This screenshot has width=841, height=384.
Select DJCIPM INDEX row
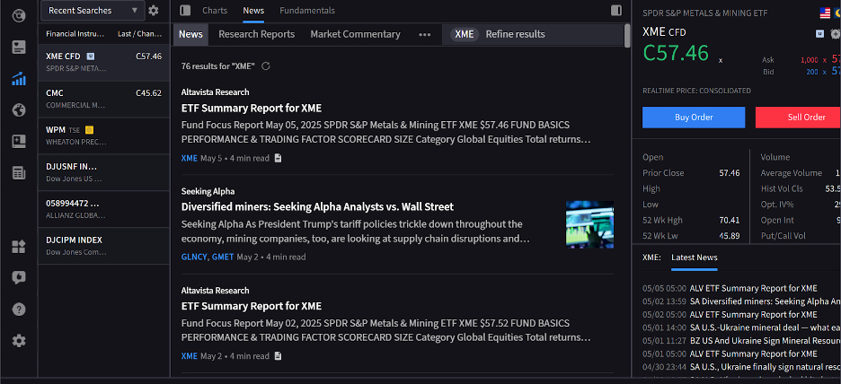(104, 246)
